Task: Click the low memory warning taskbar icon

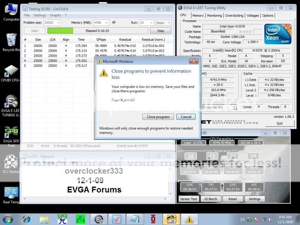Action: click(x=189, y=219)
